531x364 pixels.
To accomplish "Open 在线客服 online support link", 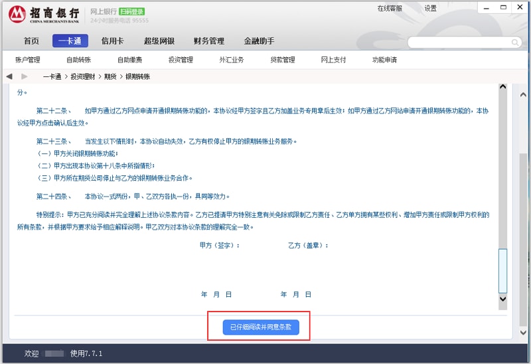I will pos(390,9).
